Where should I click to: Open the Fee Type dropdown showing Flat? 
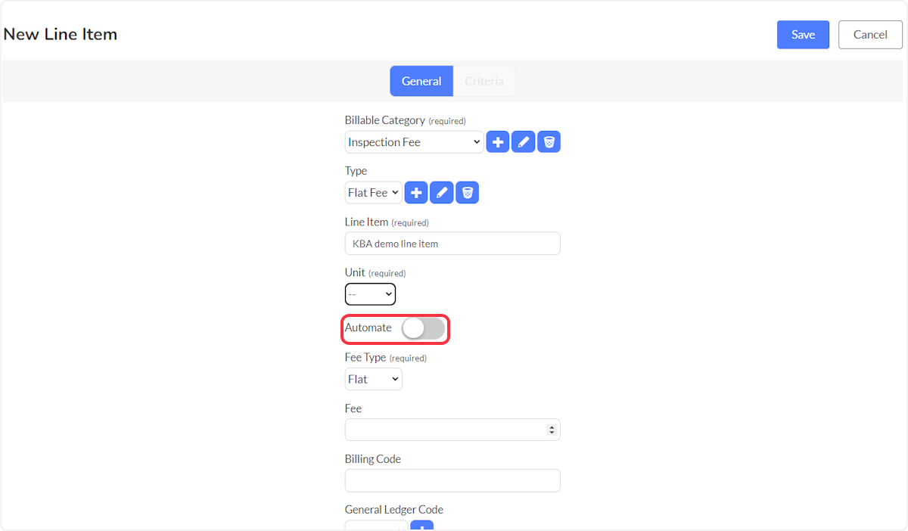tap(373, 379)
